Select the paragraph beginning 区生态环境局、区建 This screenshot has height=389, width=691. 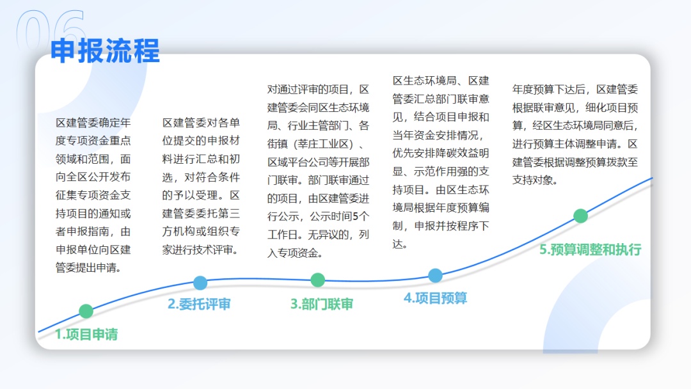(441, 162)
